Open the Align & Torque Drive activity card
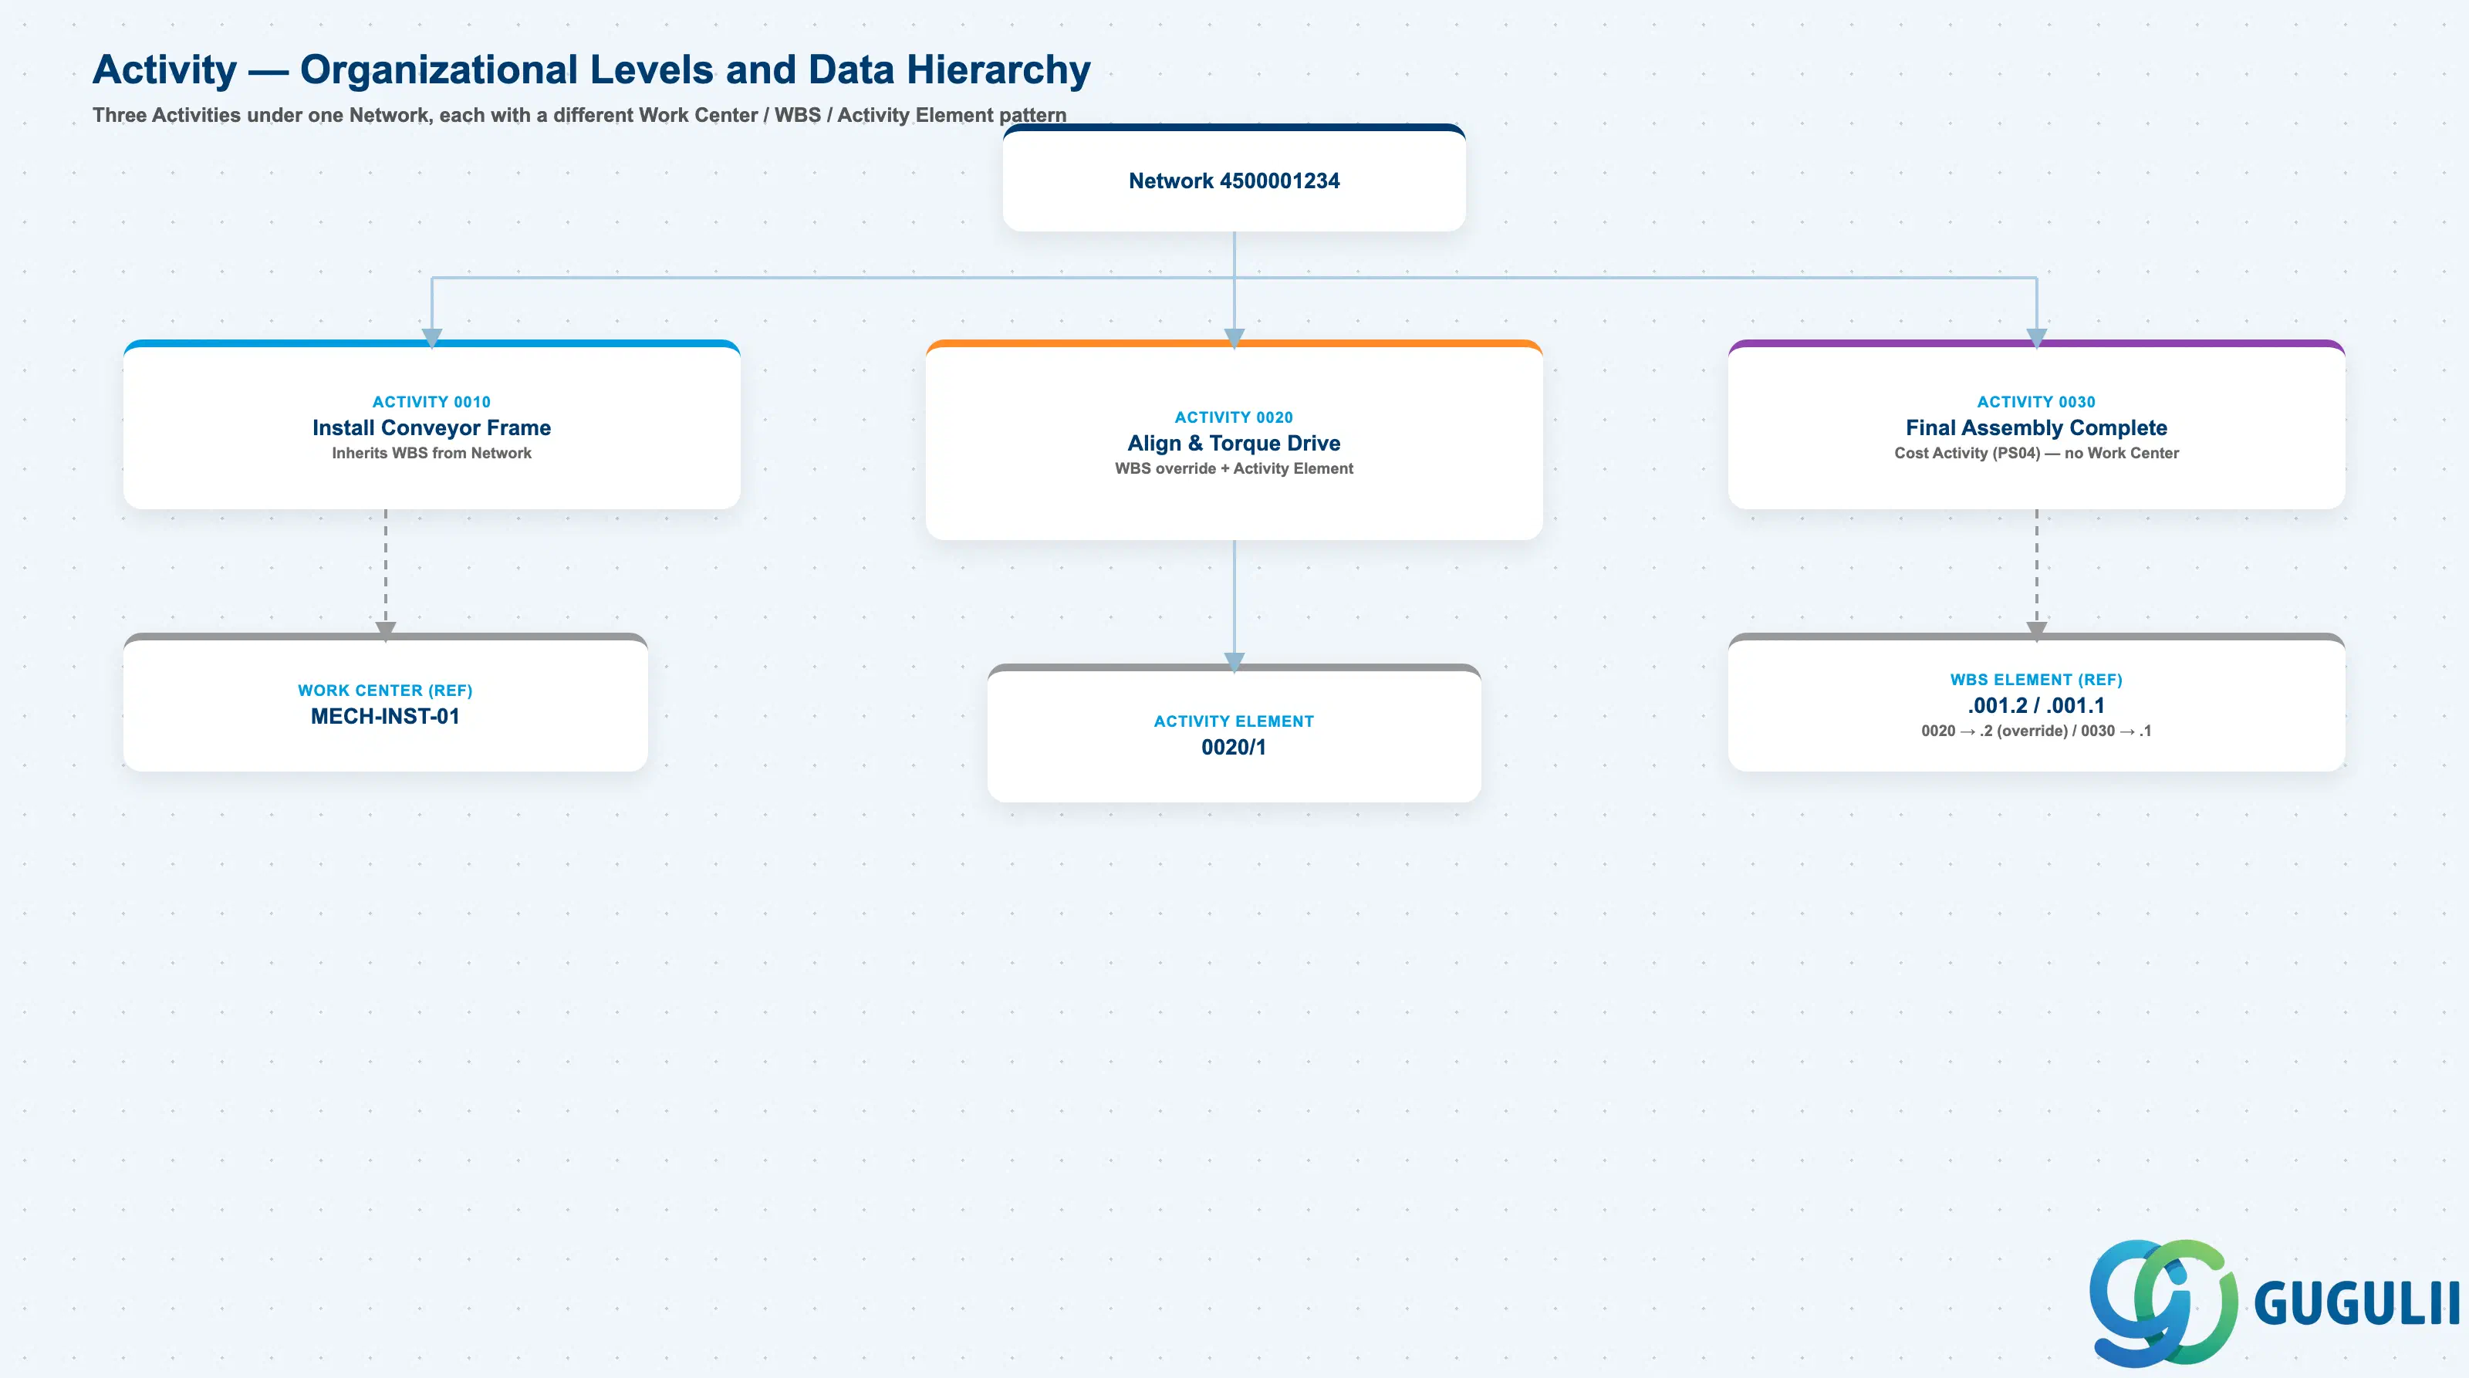2469x1378 pixels. 1234,440
